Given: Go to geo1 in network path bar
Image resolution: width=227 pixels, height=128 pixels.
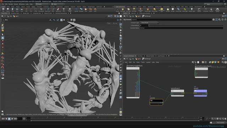Looking at the screenshot, I should [x=138, y=59].
